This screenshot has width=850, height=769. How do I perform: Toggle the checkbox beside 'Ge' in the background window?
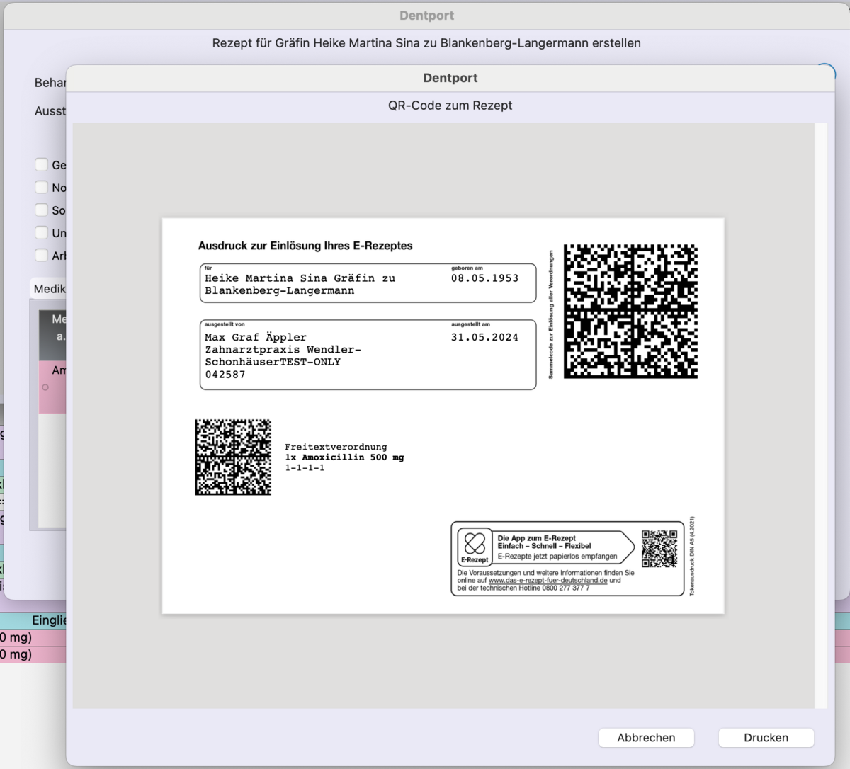[x=42, y=164]
